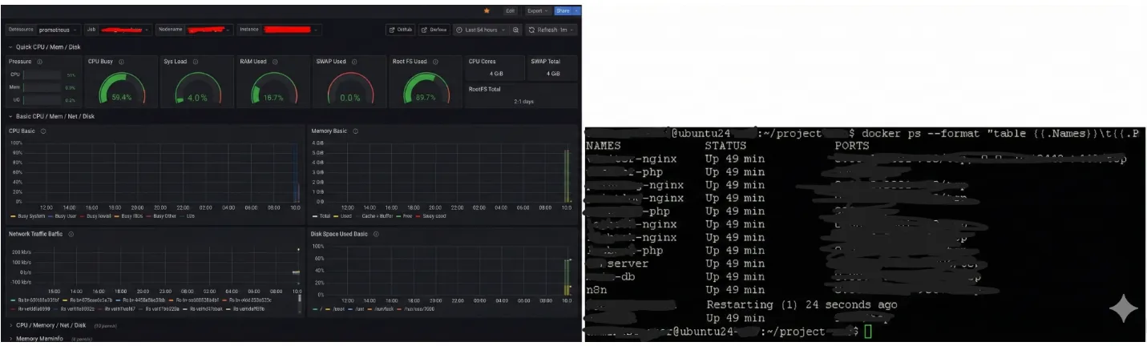Image resolution: width=1147 pixels, height=346 pixels.
Task: Open the GitHub external link
Action: (401, 30)
